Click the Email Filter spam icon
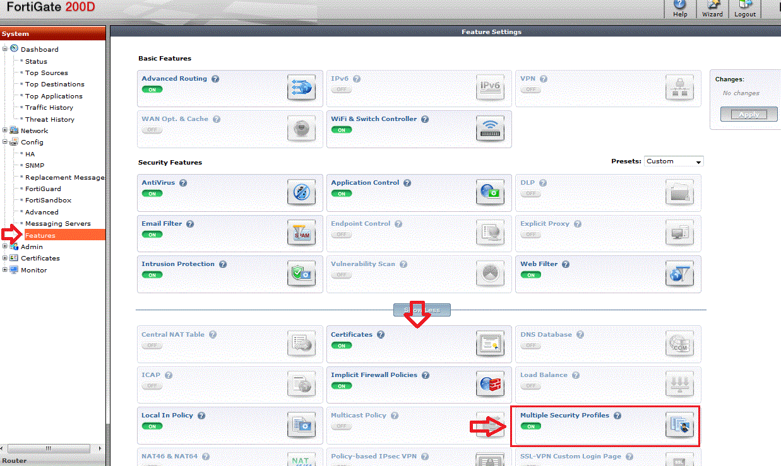Image resolution: width=781 pixels, height=466 pixels. 301,233
